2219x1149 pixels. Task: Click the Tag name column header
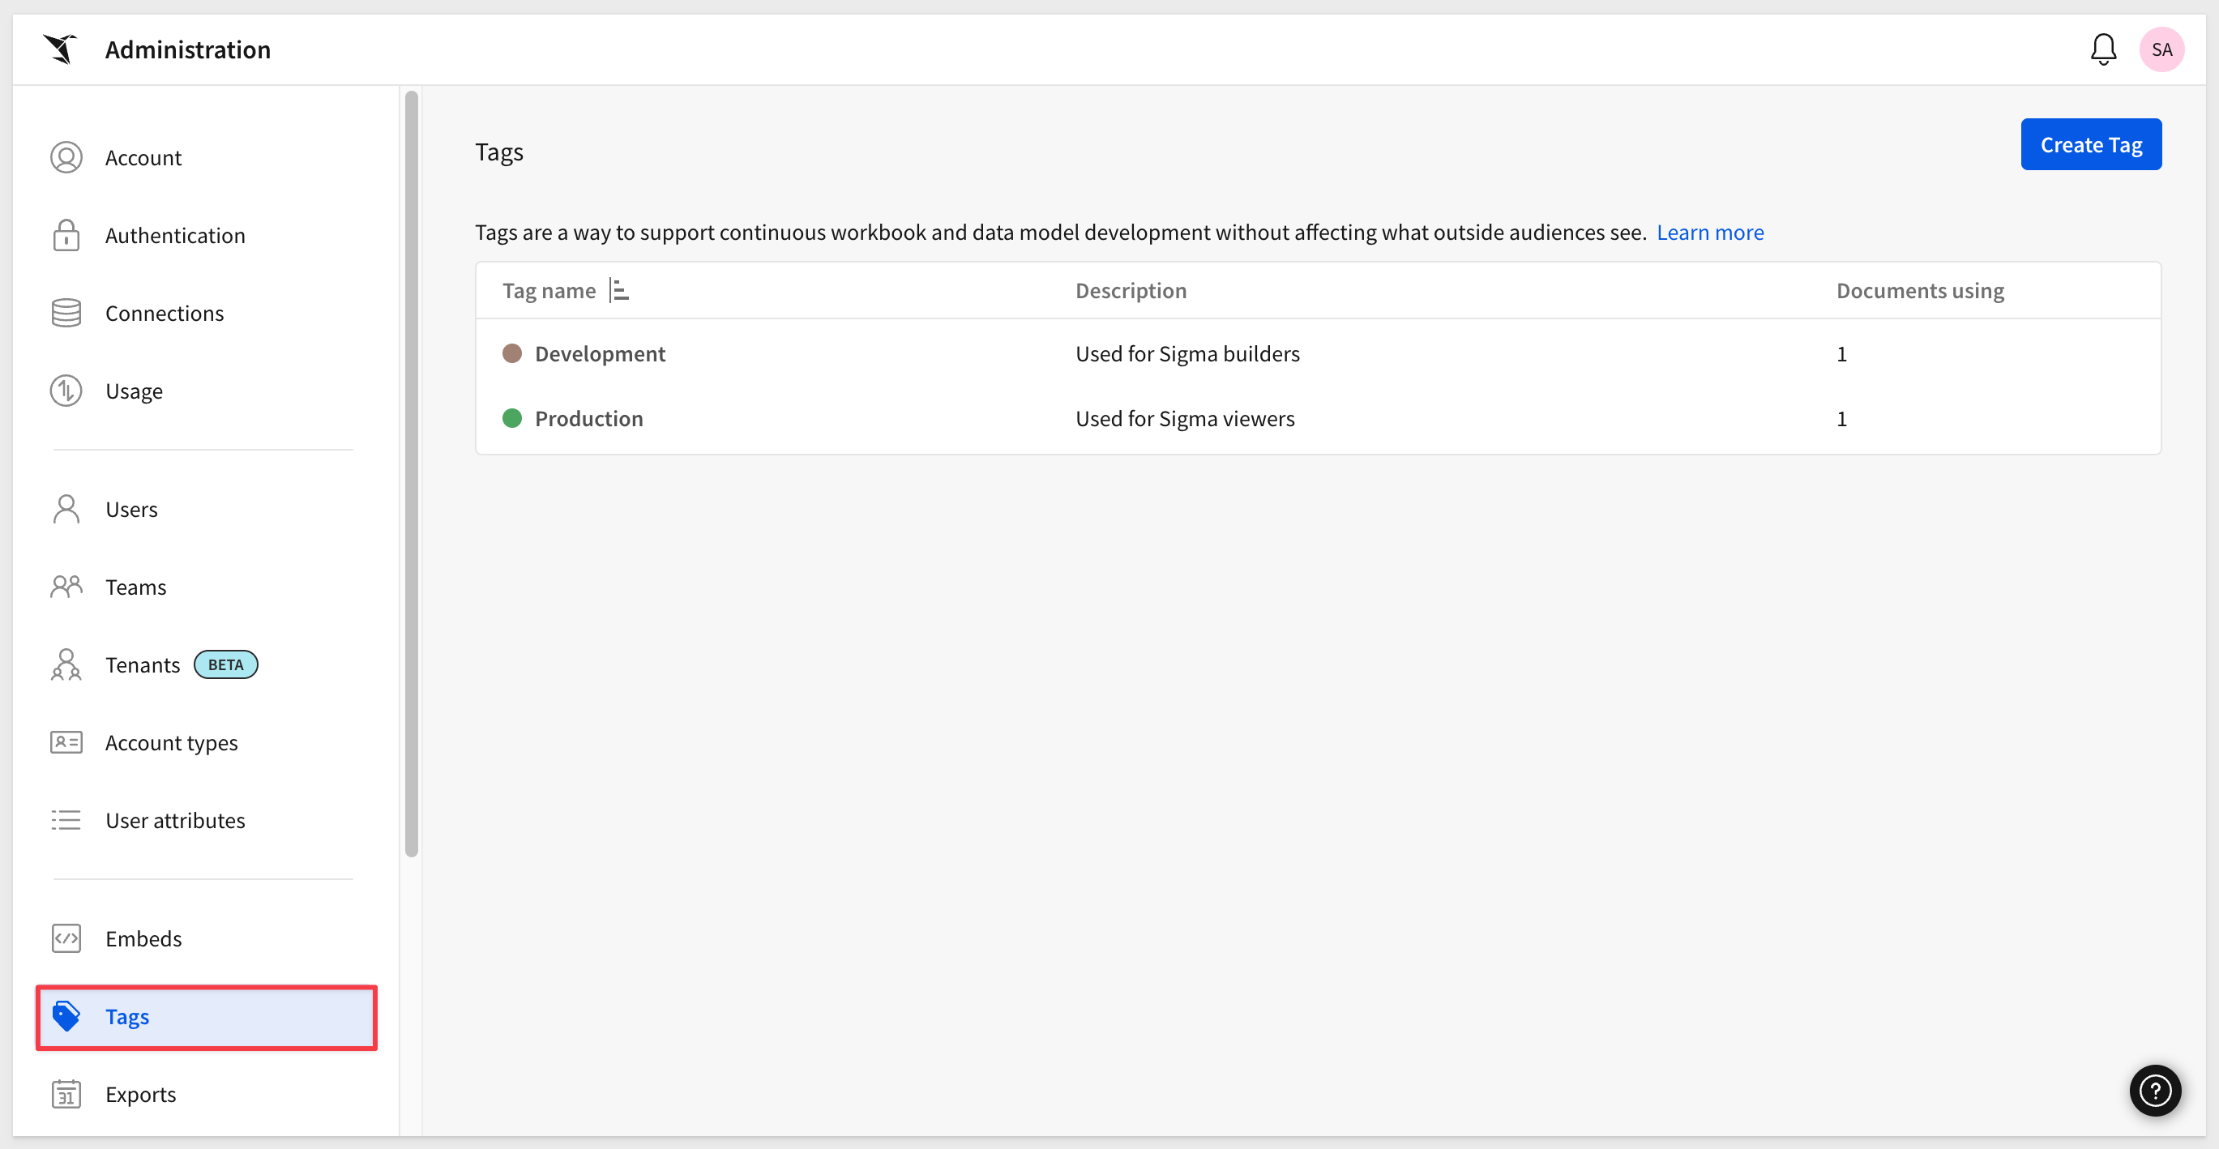pyautogui.click(x=549, y=291)
